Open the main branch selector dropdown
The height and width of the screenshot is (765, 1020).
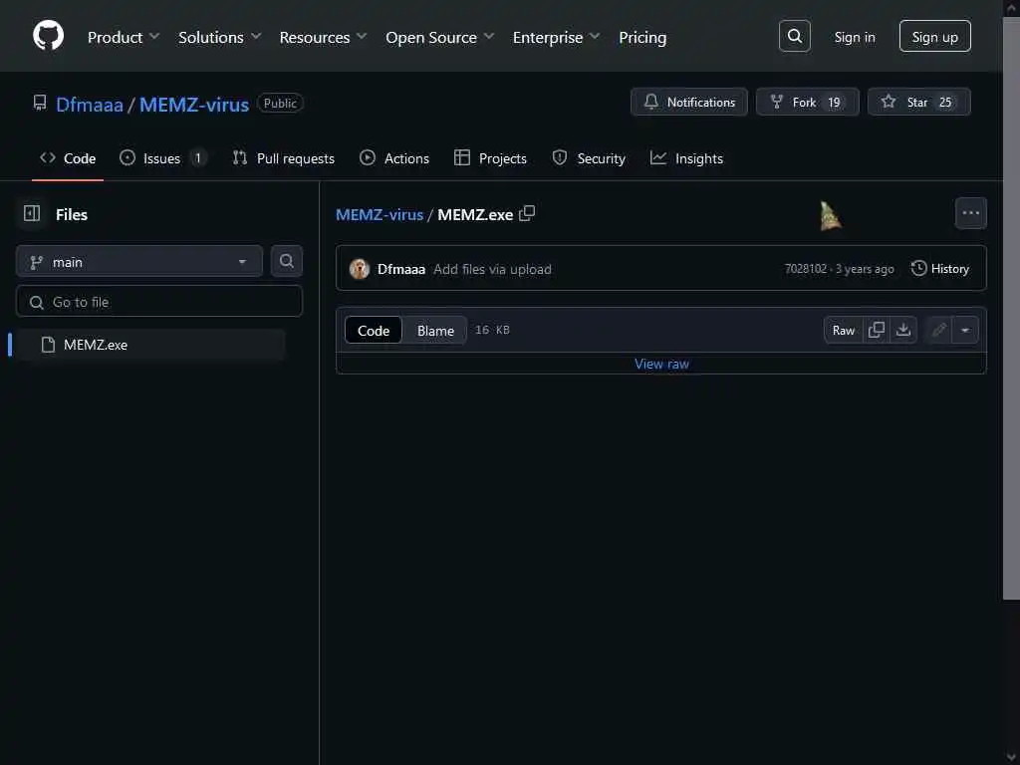pos(139,262)
